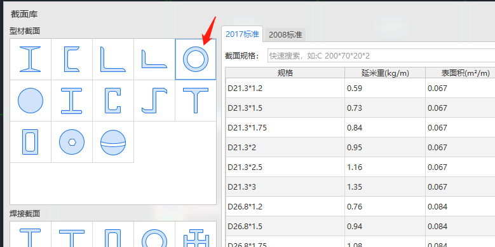Click the 0.73 weight cell
495x247 pixels.
(385, 108)
